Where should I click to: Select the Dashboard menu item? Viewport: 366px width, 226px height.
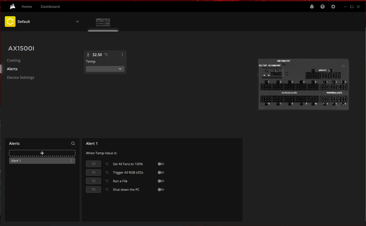pos(50,6)
